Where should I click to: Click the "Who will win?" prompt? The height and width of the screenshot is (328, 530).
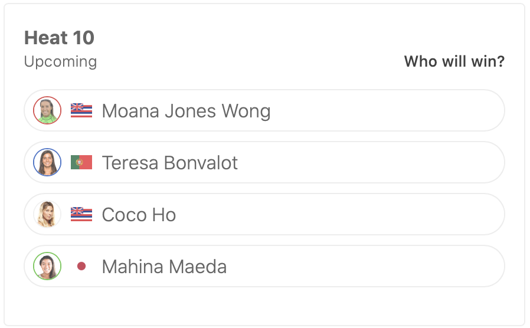454,61
